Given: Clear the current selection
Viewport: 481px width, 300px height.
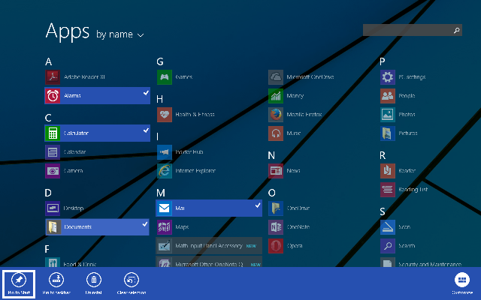Looking at the screenshot, I should pos(132,283).
